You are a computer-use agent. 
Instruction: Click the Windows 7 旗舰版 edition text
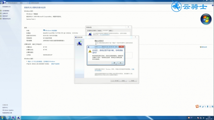pos(32,14)
